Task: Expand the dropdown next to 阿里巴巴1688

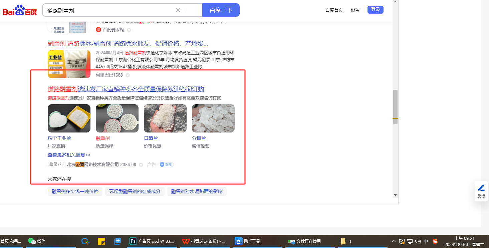Action: [128, 75]
